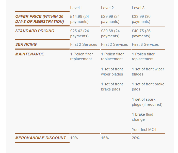This screenshot has height=153, width=178.
Task: Select the Level 2 column heading
Action: 107,8
